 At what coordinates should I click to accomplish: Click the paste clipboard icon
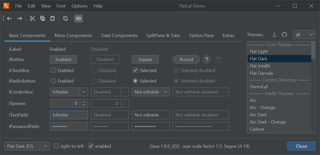point(52,18)
